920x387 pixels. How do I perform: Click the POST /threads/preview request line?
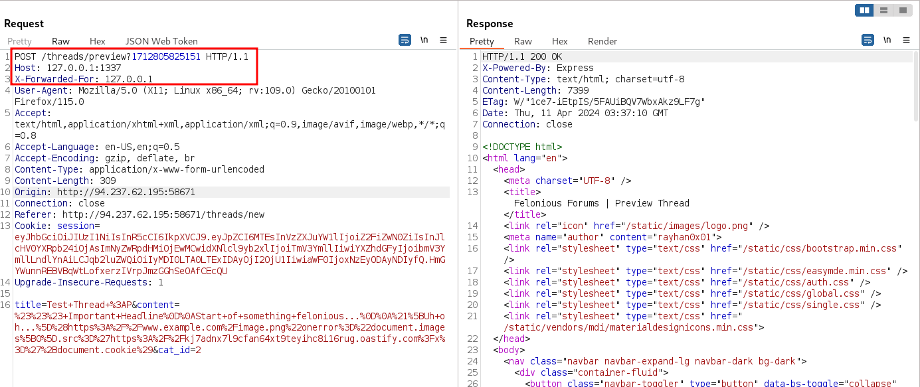pos(132,56)
